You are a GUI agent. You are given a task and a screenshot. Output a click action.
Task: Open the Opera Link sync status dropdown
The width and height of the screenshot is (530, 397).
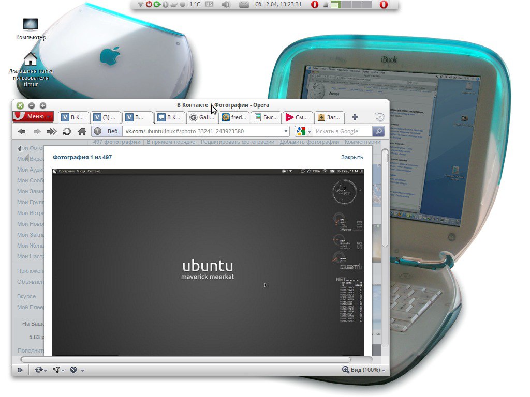[40, 370]
